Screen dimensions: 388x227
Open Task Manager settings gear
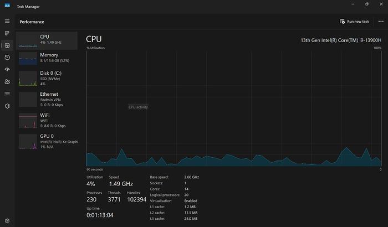(x=7, y=221)
